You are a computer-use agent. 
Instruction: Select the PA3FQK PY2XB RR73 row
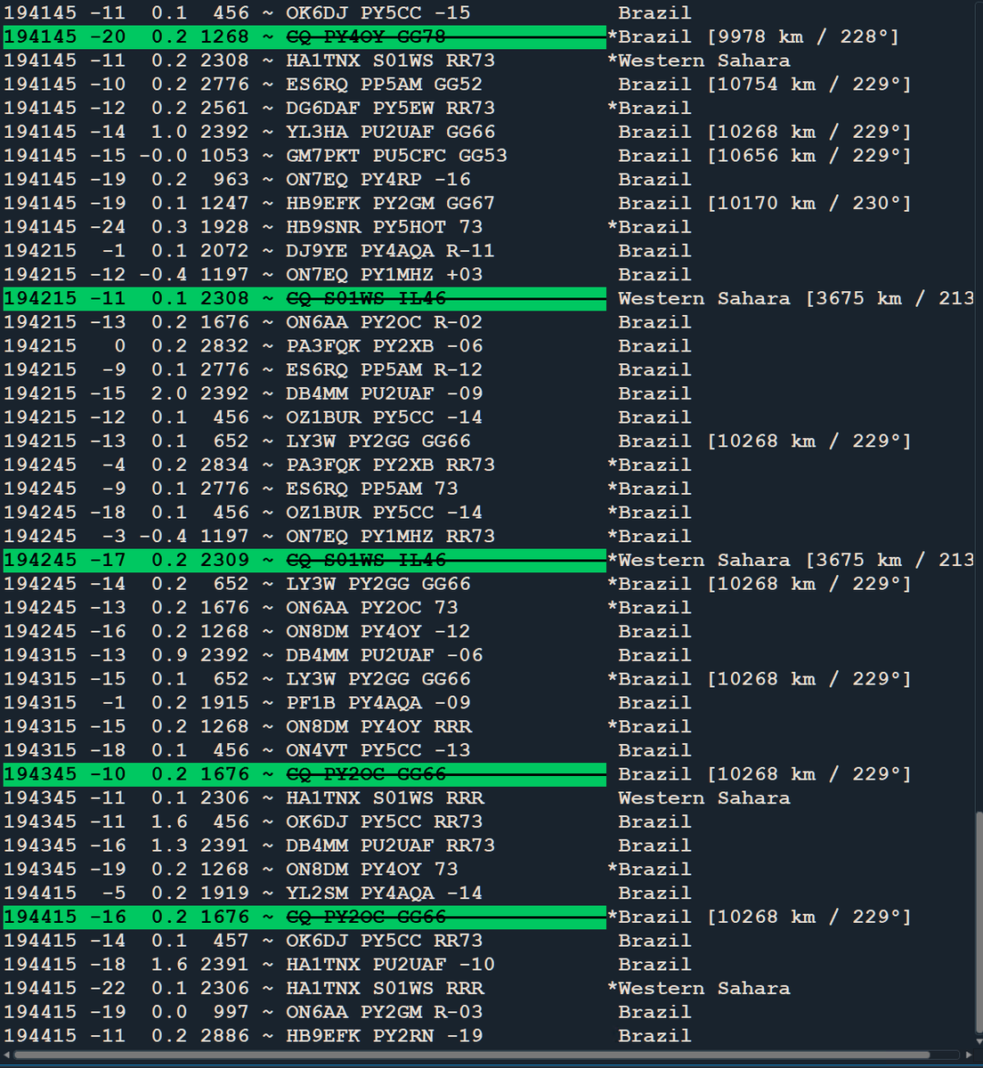click(488, 465)
